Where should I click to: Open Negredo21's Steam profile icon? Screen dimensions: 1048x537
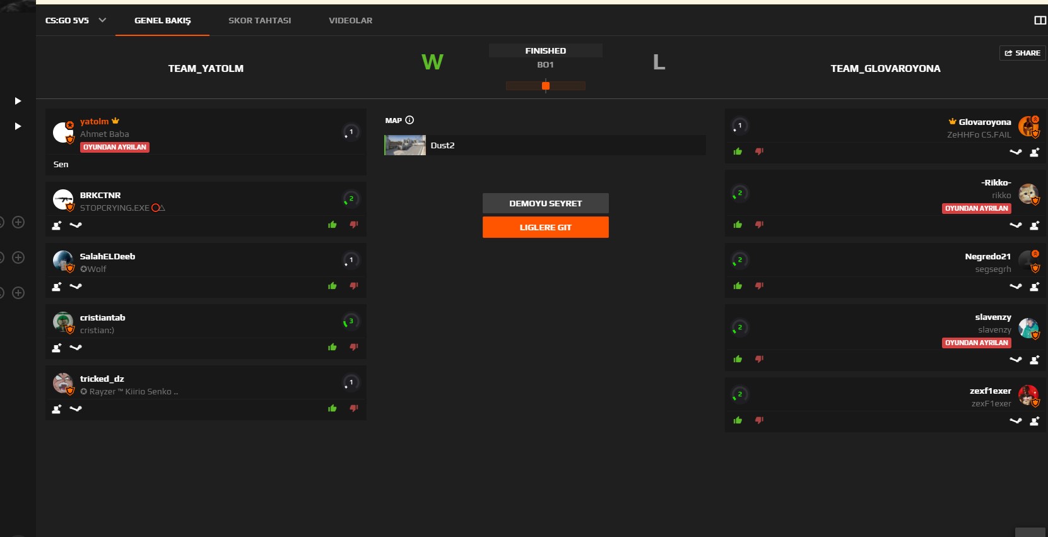[1016, 286]
